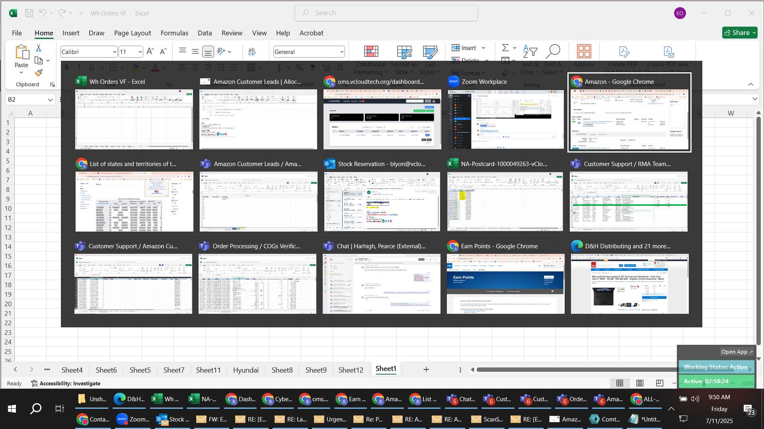Click the Copy icon in Clipboard group
The image size is (764, 429).
(x=39, y=60)
